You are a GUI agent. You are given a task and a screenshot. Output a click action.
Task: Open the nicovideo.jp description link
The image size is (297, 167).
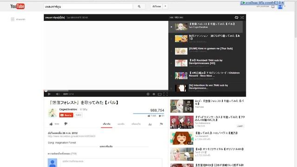[x=71, y=136]
